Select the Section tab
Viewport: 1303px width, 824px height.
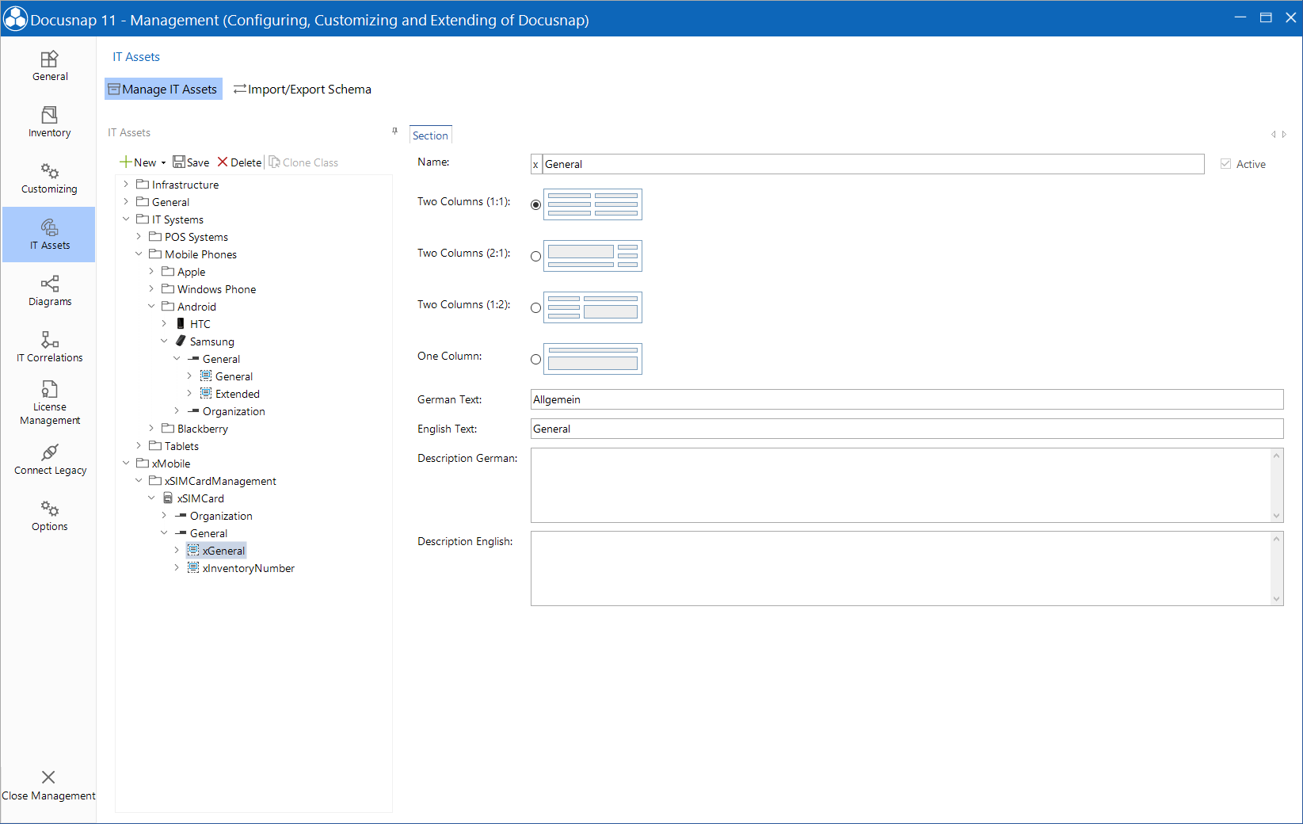coord(430,135)
